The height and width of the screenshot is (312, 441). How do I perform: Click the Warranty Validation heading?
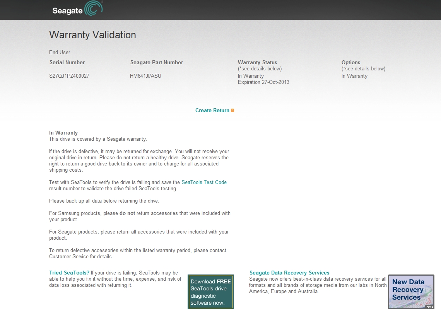(x=92, y=35)
